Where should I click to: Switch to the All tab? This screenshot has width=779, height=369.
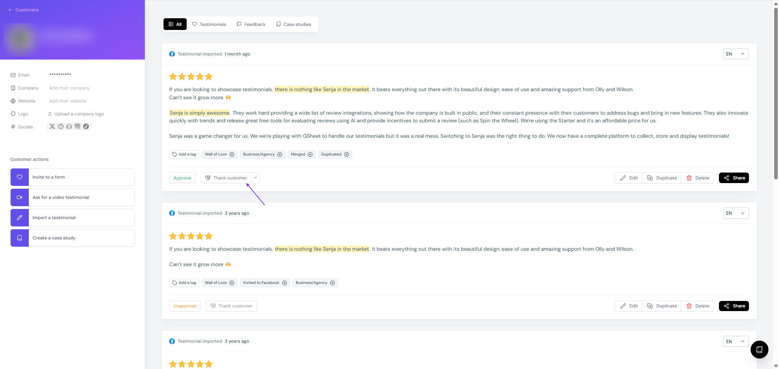(175, 24)
